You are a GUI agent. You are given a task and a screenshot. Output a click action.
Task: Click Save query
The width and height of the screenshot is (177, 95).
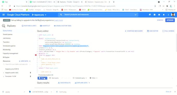(x=54, y=78)
